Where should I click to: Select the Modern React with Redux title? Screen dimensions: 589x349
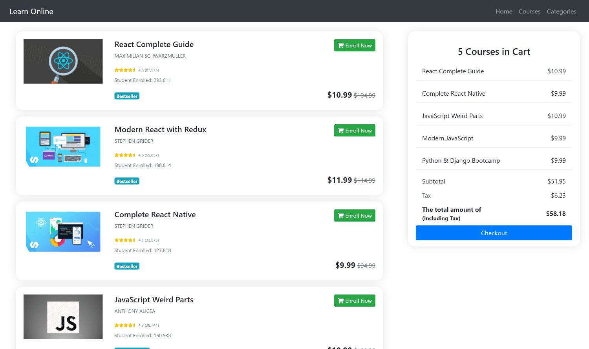pyautogui.click(x=160, y=129)
